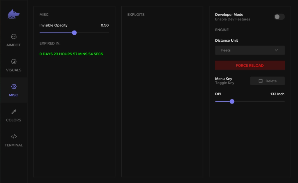Click the FORCE RELOAD button
This screenshot has width=298, height=183.
[x=250, y=65]
